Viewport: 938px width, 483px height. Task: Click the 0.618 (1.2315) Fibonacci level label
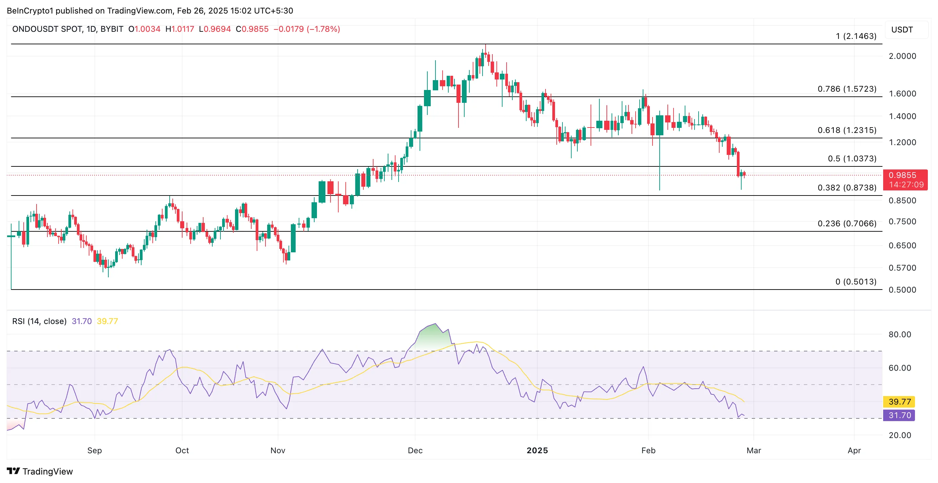[847, 130]
